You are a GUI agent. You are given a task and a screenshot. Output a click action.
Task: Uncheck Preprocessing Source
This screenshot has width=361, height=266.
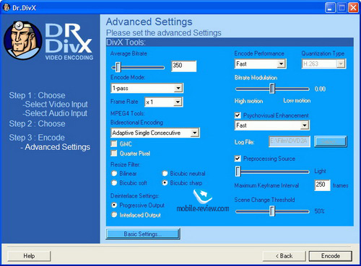click(238, 159)
